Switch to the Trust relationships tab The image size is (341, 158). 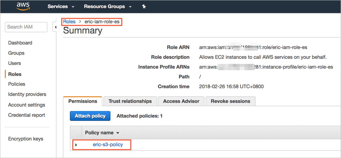[x=130, y=101]
